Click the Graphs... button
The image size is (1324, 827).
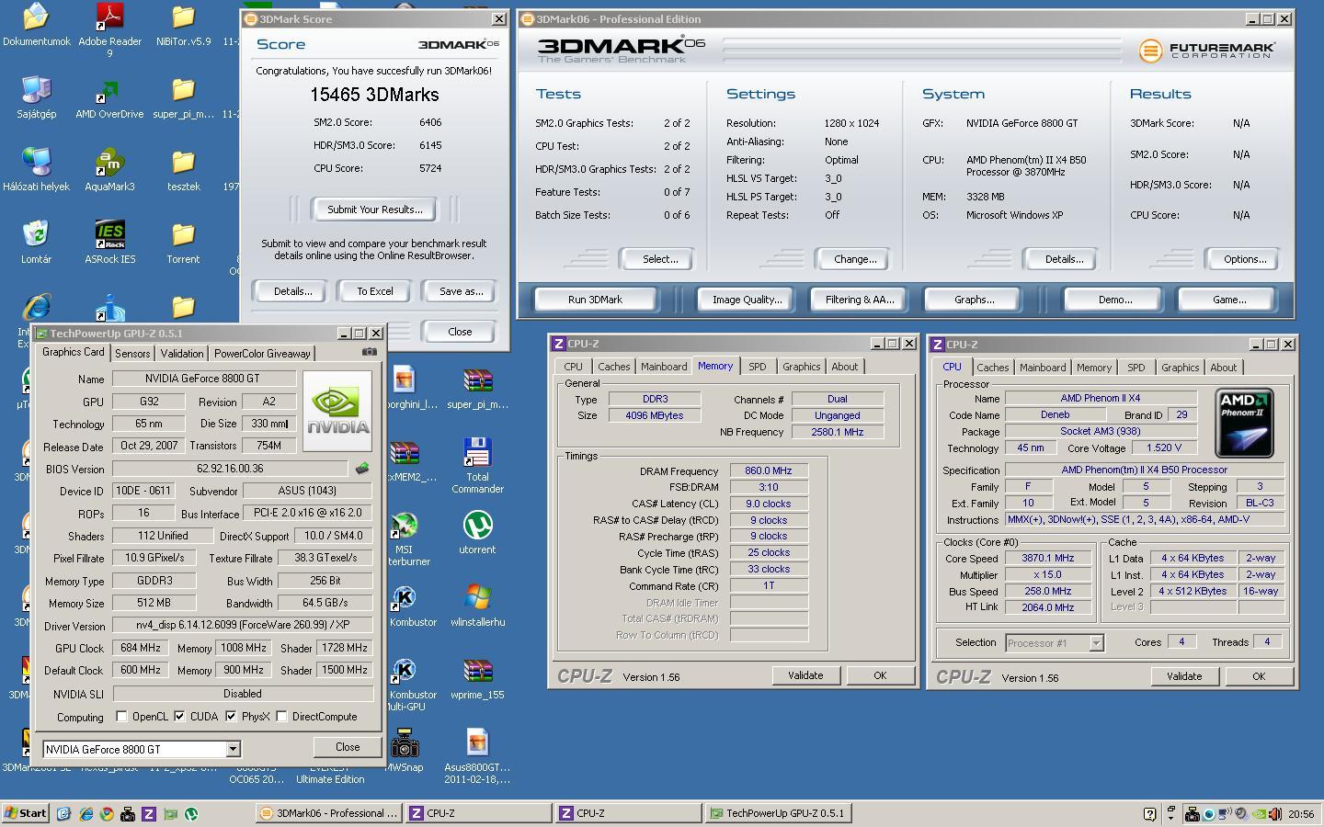tap(974, 300)
